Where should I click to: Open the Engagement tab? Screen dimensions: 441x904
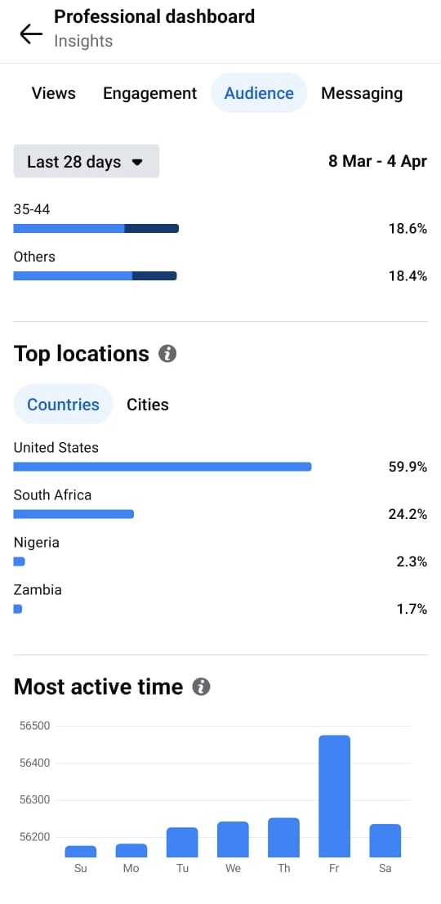tap(149, 93)
